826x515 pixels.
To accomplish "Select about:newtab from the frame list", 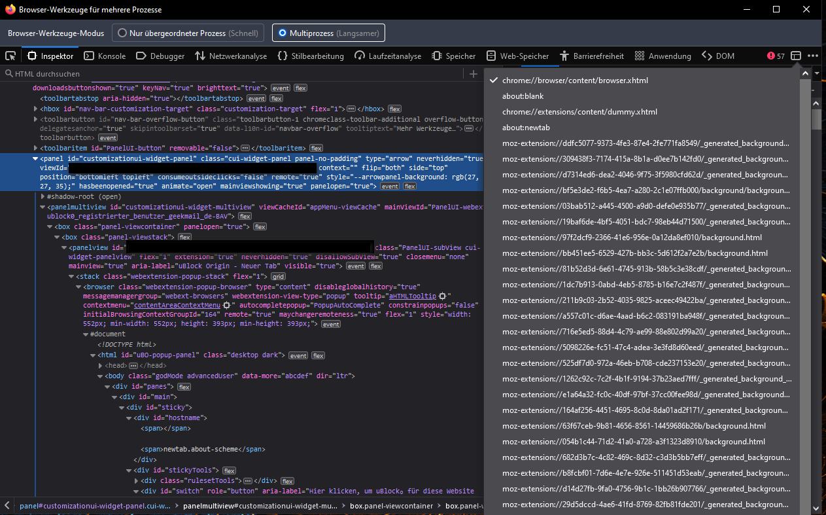I will pyautogui.click(x=526, y=128).
